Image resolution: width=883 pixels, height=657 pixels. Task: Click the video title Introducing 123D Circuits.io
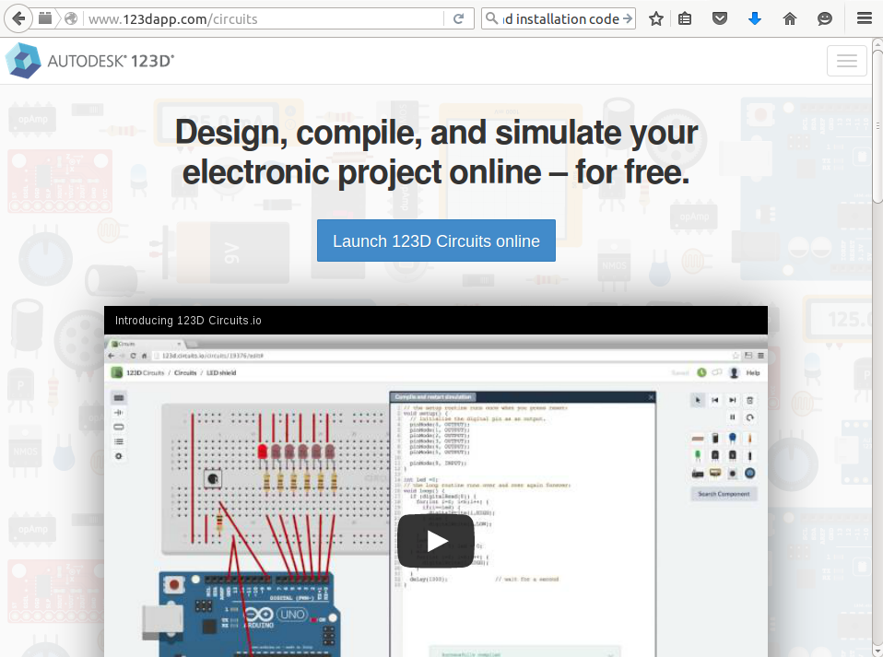pyautogui.click(x=188, y=321)
